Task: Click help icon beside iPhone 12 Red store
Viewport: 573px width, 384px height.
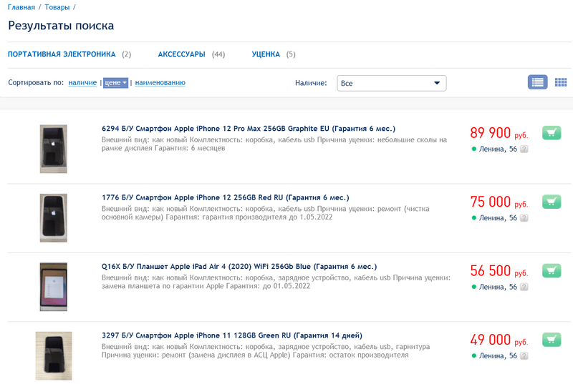Action: coord(524,217)
